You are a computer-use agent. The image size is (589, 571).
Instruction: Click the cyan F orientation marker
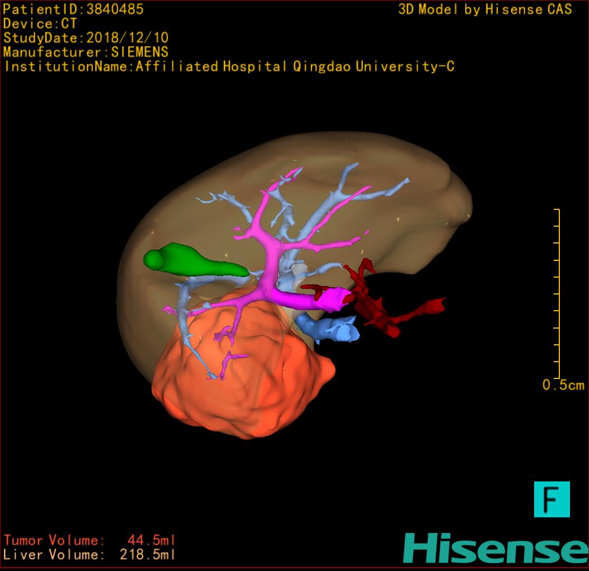pyautogui.click(x=551, y=499)
